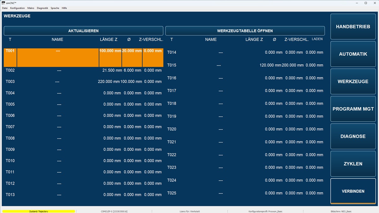Click T003 length value 220.000 mm
This screenshot has height=213, width=379.
109,82
